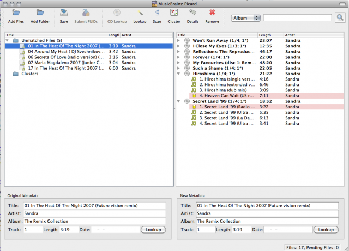Click the disc icon beside Such a Shame

(187, 68)
